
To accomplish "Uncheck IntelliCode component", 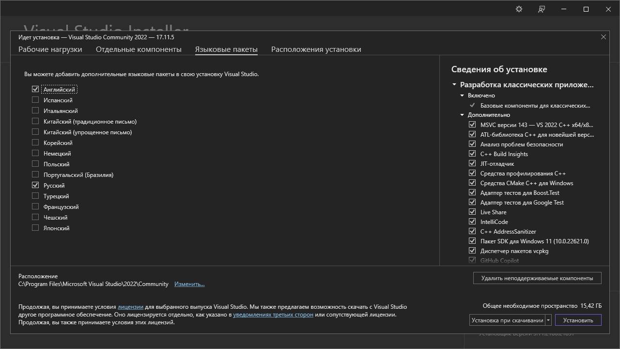I will 472,222.
